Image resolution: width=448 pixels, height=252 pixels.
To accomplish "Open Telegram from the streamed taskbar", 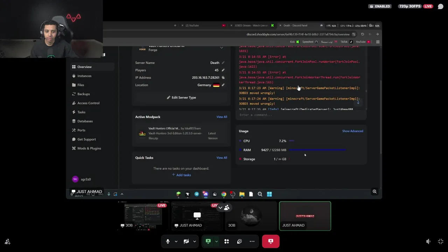I will 197,194.
